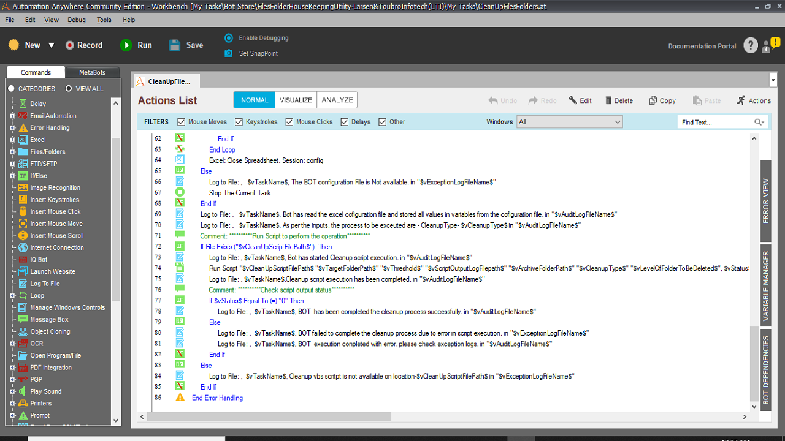Click the New task sun icon
This screenshot has width=785, height=441.
click(14, 45)
